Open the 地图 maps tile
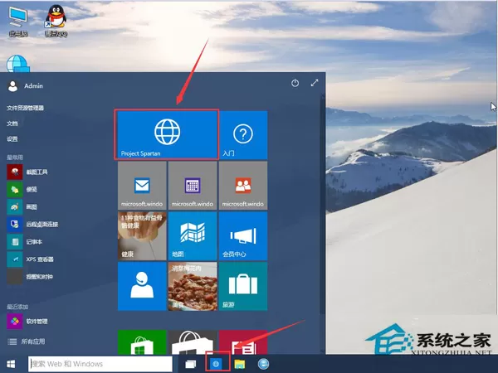This screenshot has width=498, height=373. [193, 236]
